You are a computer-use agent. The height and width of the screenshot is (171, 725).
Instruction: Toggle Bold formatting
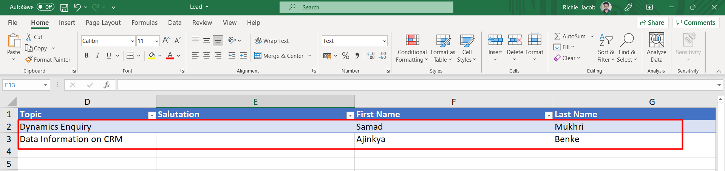tap(87, 56)
